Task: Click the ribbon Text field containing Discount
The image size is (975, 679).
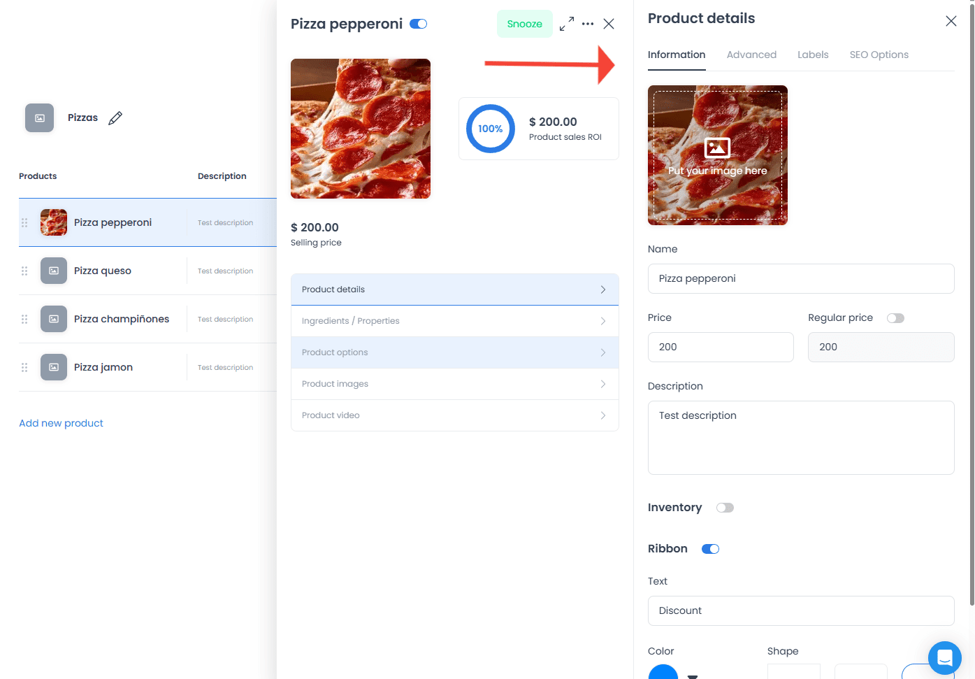Action: click(801, 610)
